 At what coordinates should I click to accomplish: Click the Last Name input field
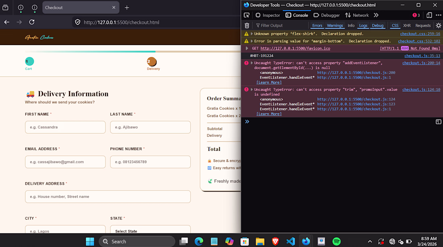coord(150,127)
